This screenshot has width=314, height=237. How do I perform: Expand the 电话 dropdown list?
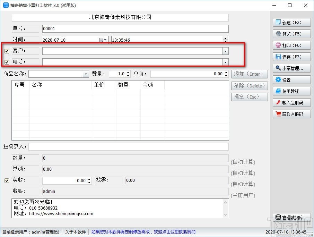click(x=226, y=62)
